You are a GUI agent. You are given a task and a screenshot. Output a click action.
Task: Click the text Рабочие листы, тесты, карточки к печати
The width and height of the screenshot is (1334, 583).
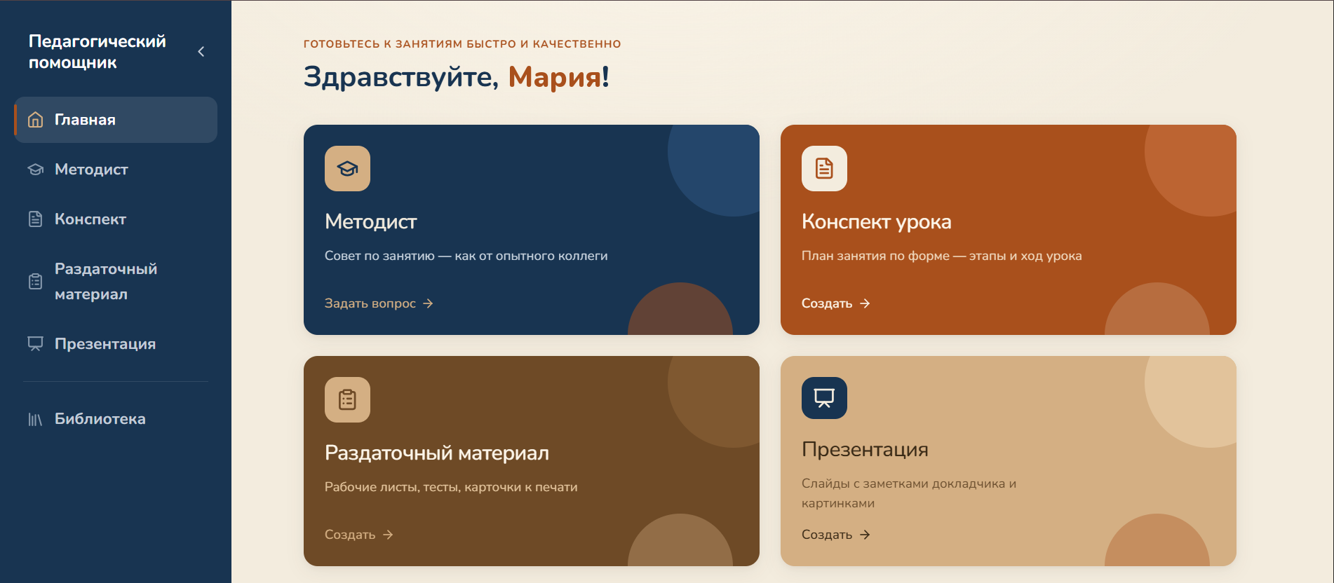click(451, 487)
